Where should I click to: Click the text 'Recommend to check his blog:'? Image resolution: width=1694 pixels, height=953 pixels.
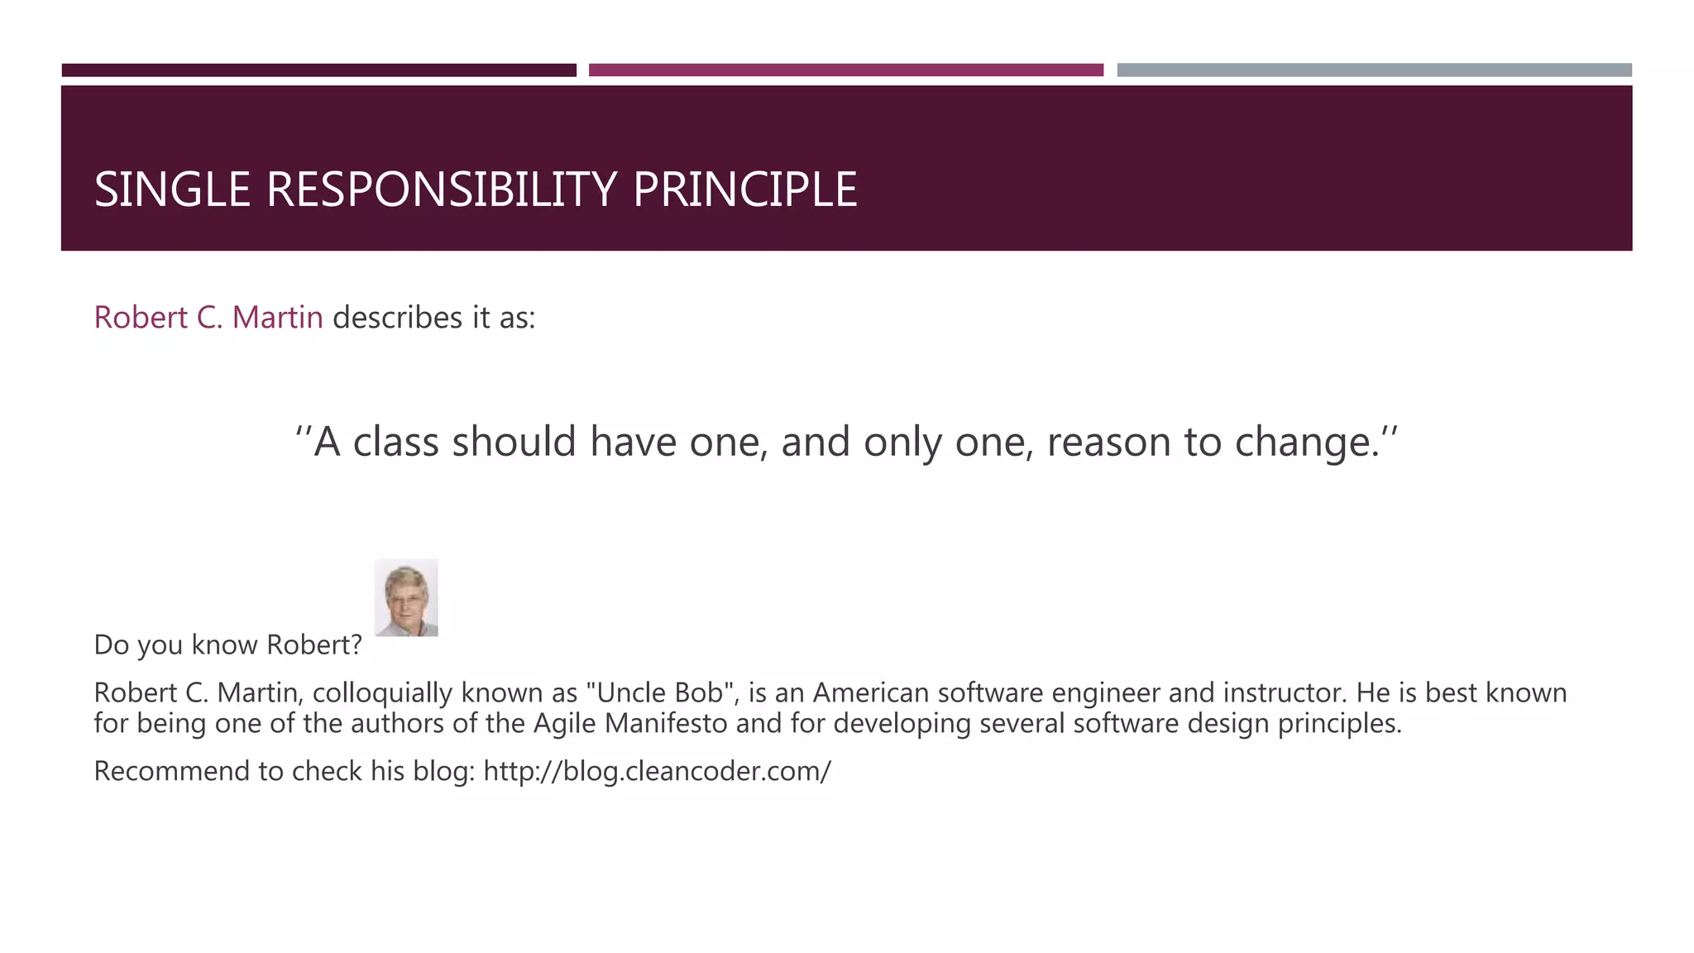pyautogui.click(x=285, y=771)
